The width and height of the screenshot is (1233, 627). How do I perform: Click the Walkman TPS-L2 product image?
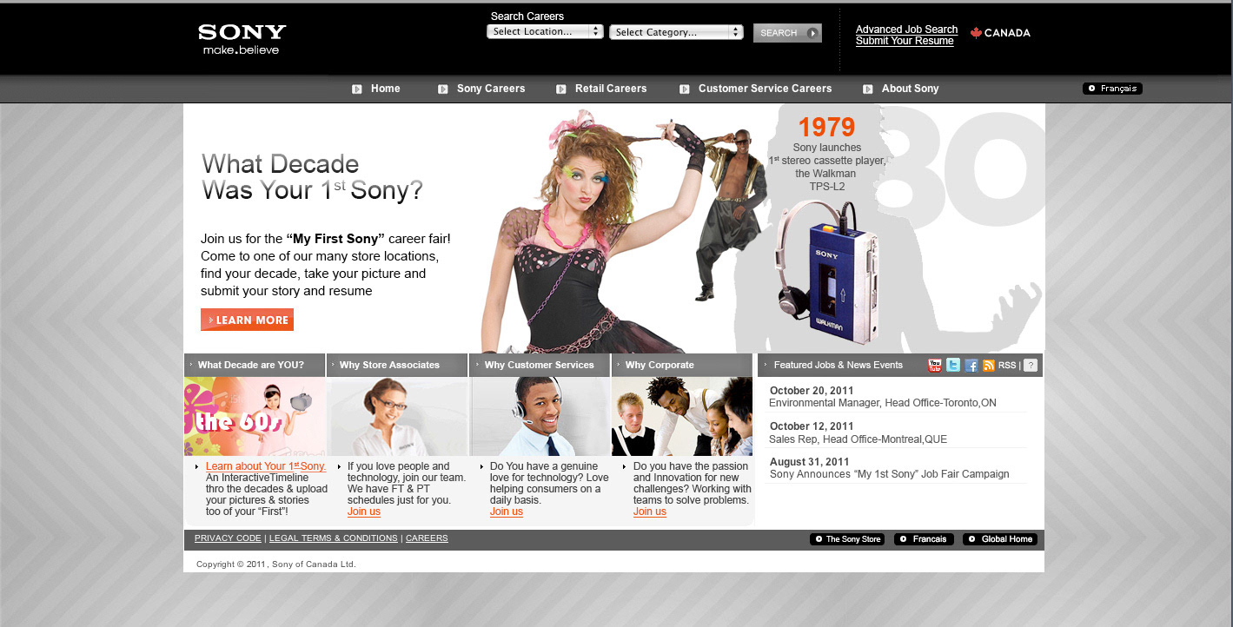pyautogui.click(x=828, y=271)
